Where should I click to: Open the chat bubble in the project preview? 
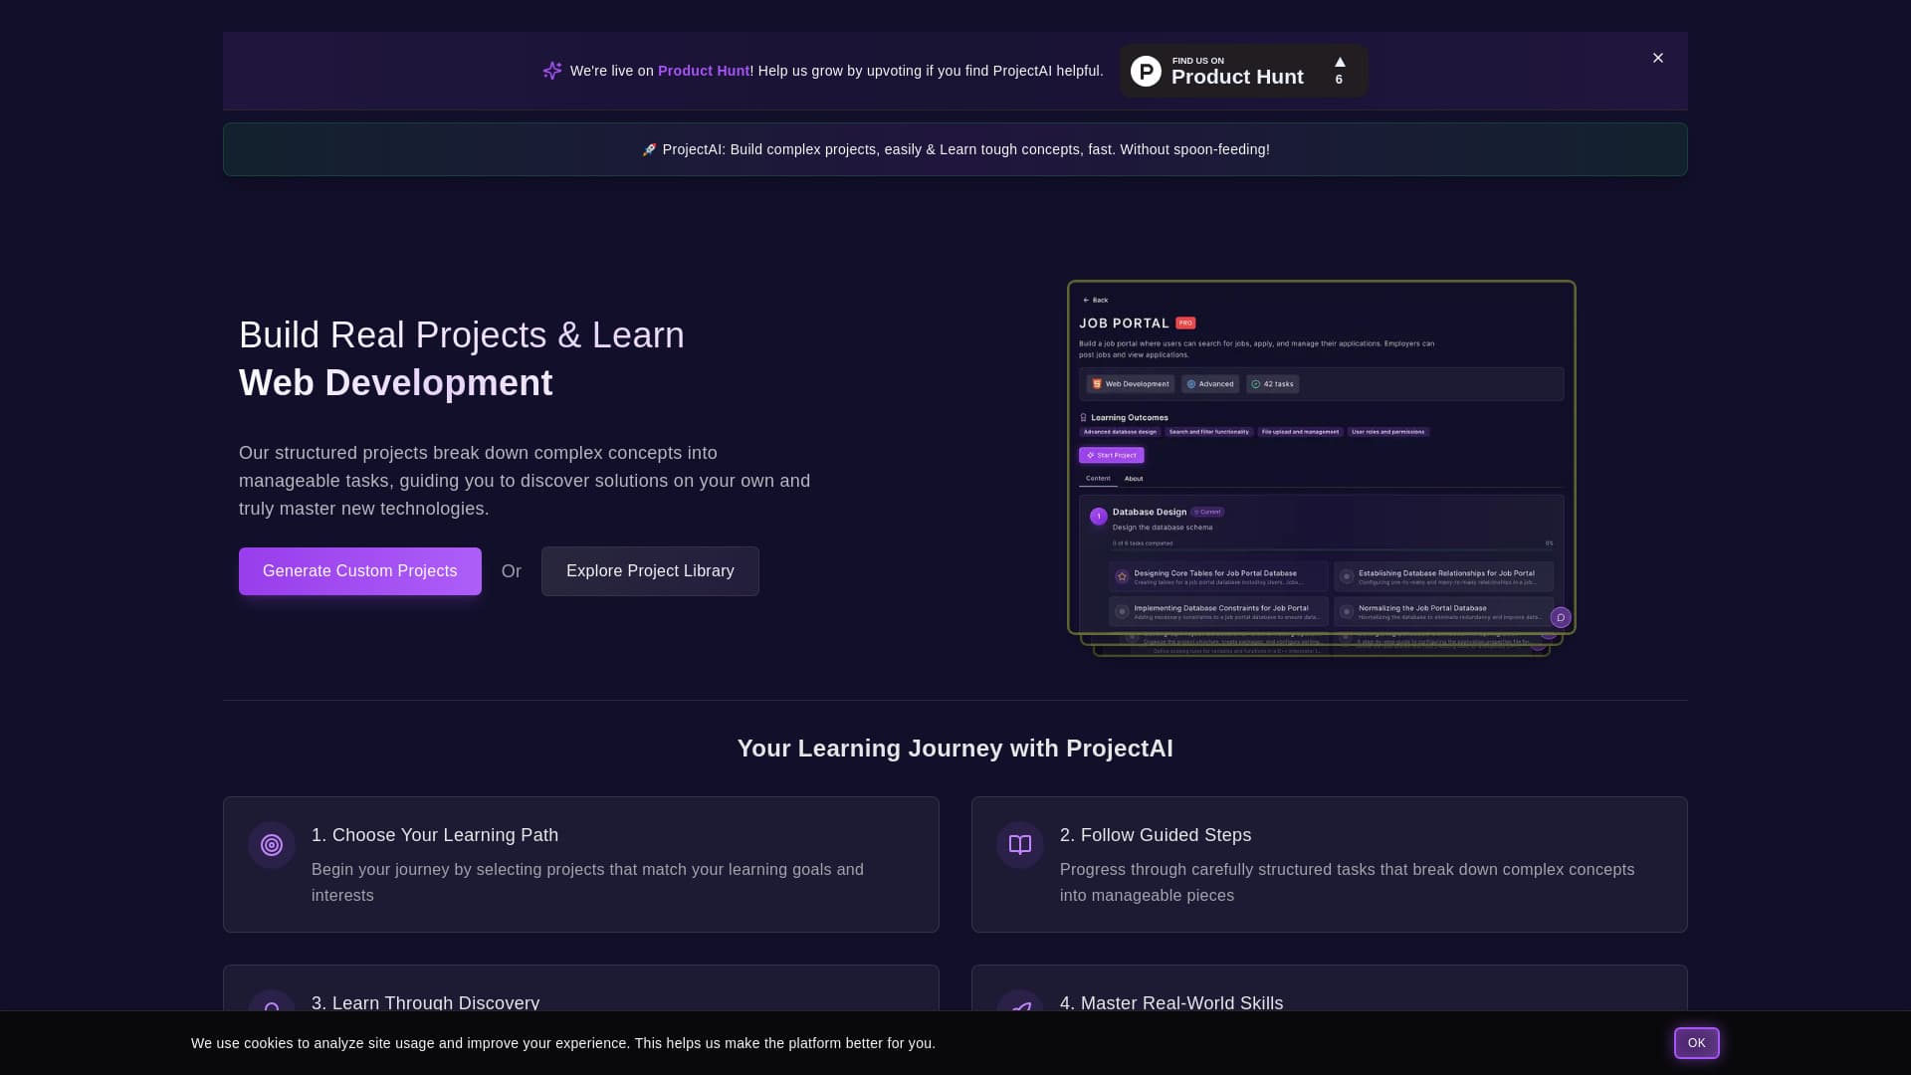pos(1561,617)
